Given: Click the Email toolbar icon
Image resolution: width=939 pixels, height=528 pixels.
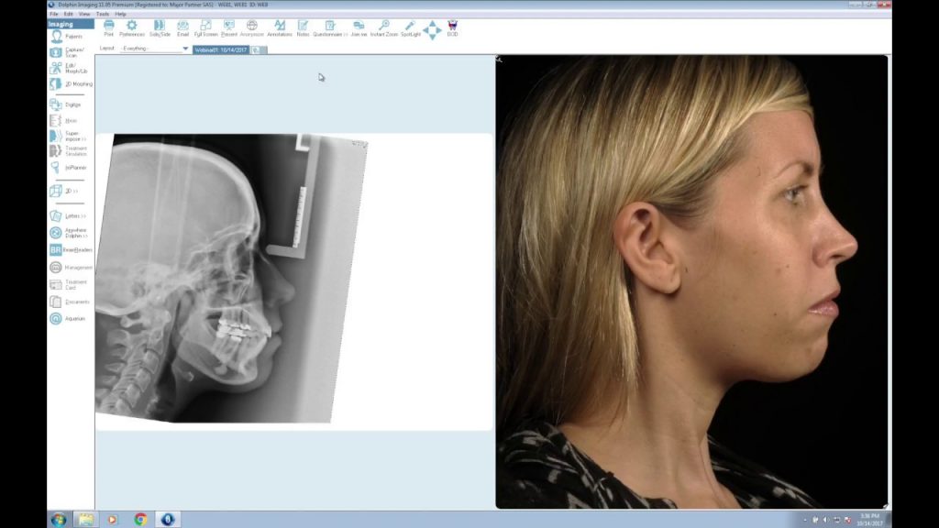Looking at the screenshot, I should click(182, 27).
